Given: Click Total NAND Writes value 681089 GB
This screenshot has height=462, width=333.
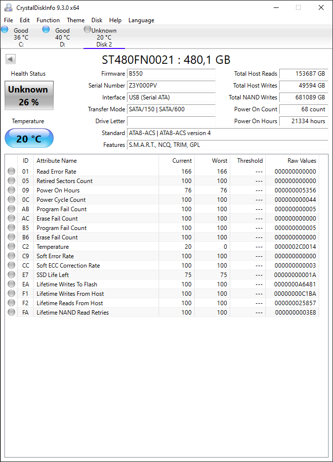Looking at the screenshot, I should (x=303, y=97).
